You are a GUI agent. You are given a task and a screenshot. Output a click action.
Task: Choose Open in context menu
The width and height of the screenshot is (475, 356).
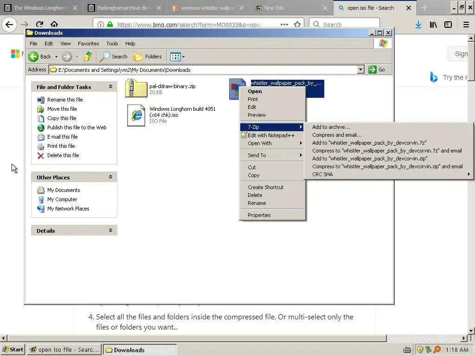coord(272,91)
